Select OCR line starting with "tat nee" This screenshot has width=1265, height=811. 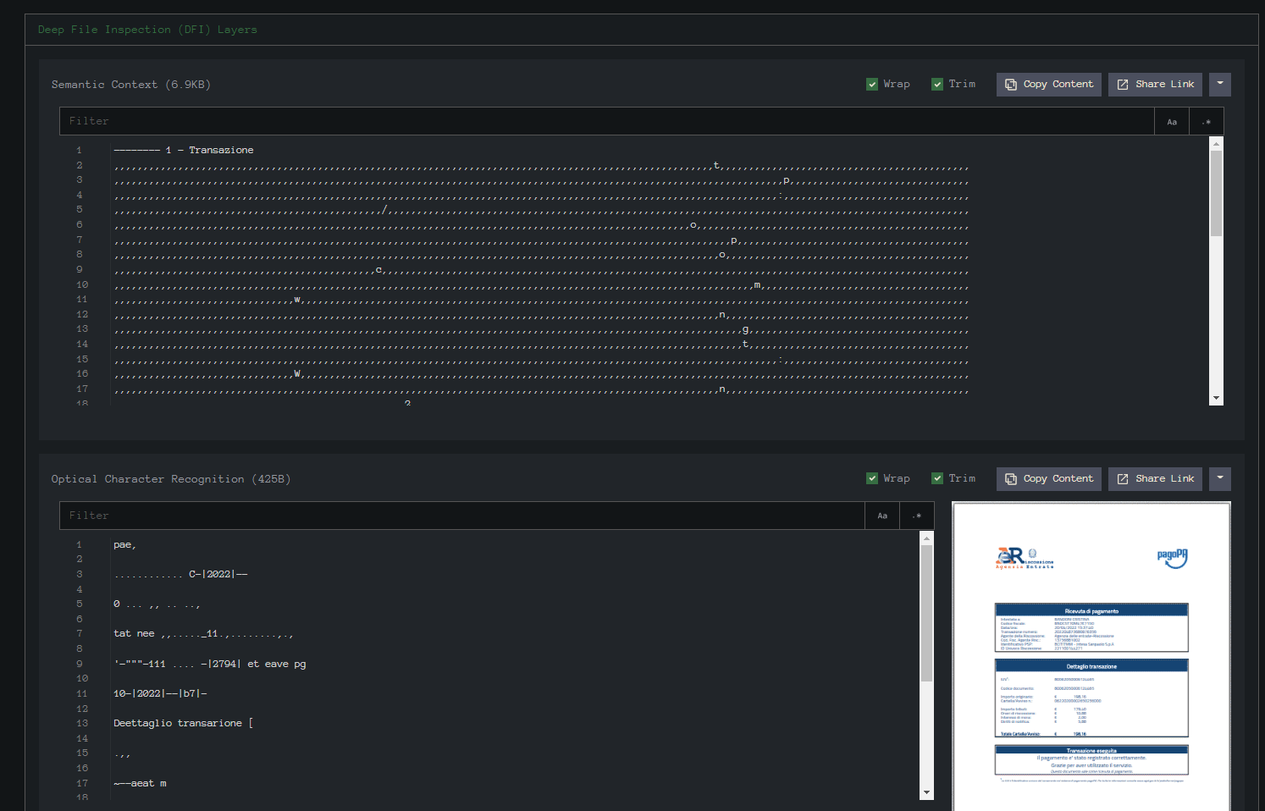tap(203, 633)
